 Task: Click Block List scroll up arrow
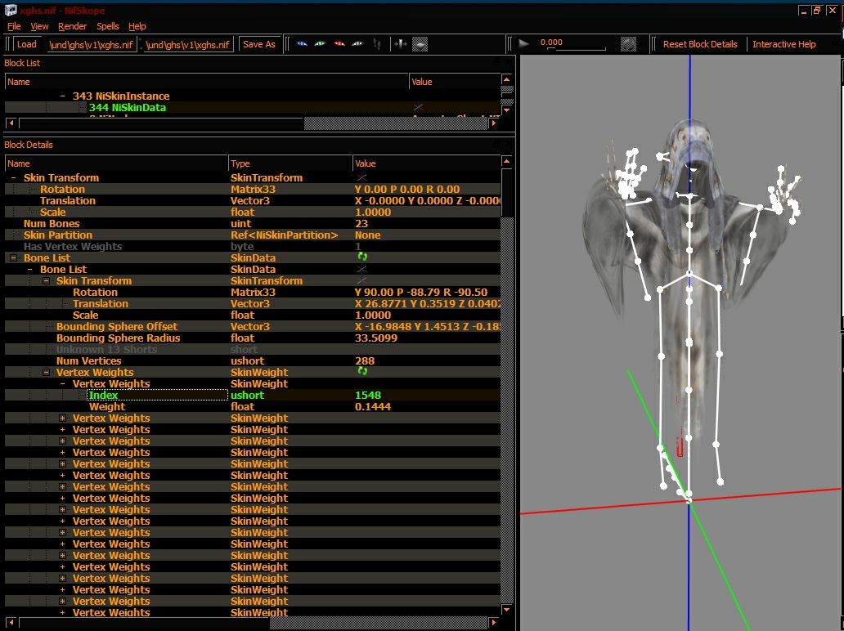[506, 79]
